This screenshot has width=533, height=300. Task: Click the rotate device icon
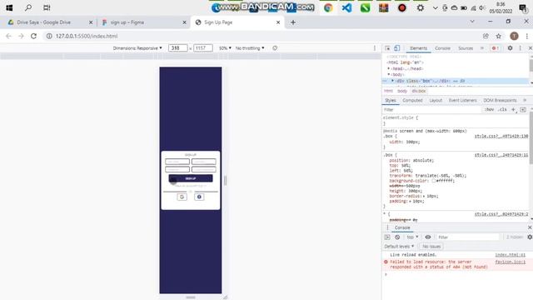click(275, 48)
